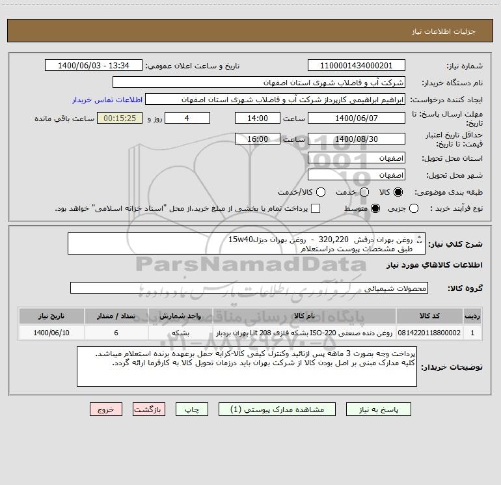Select the خدمت radio button

click(364, 192)
